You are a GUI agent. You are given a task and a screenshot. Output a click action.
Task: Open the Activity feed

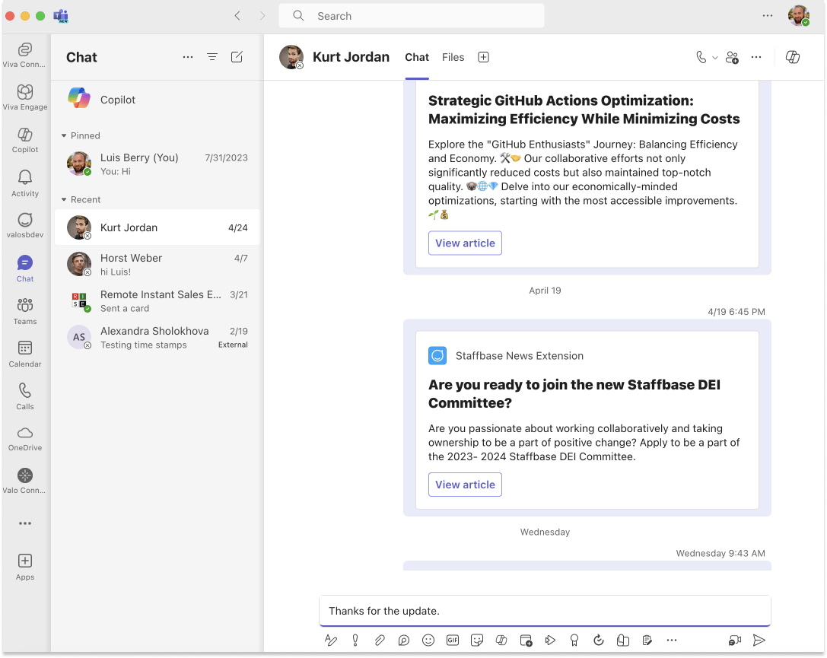pyautogui.click(x=25, y=183)
